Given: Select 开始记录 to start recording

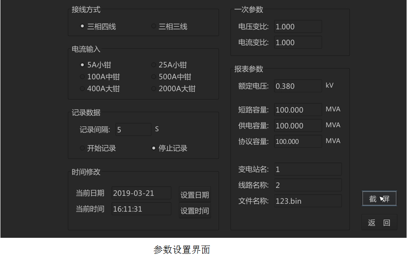Looking at the screenshot, I should click(x=82, y=148).
